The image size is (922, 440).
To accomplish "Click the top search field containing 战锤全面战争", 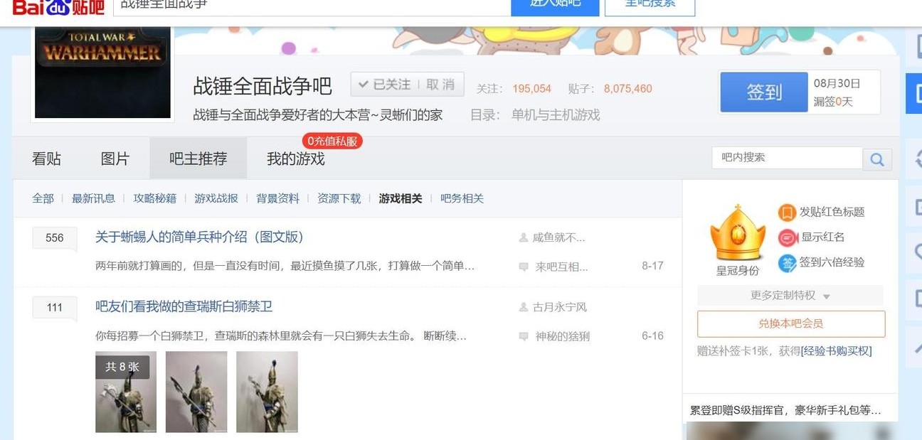I will coord(312,6).
